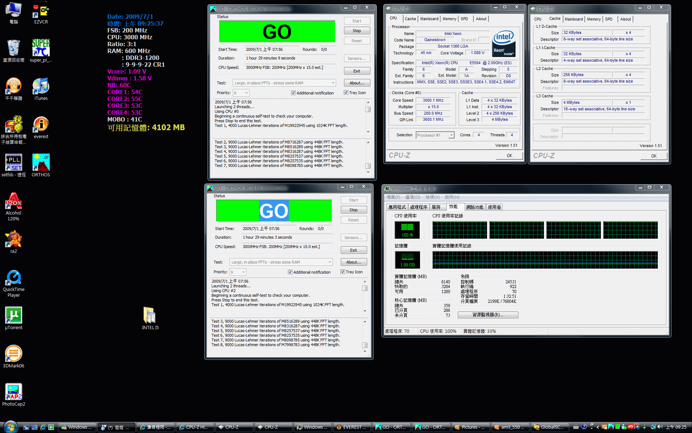The height and width of the screenshot is (433, 692).
Task: Open the everest desktop shortcut
Action: 41,127
